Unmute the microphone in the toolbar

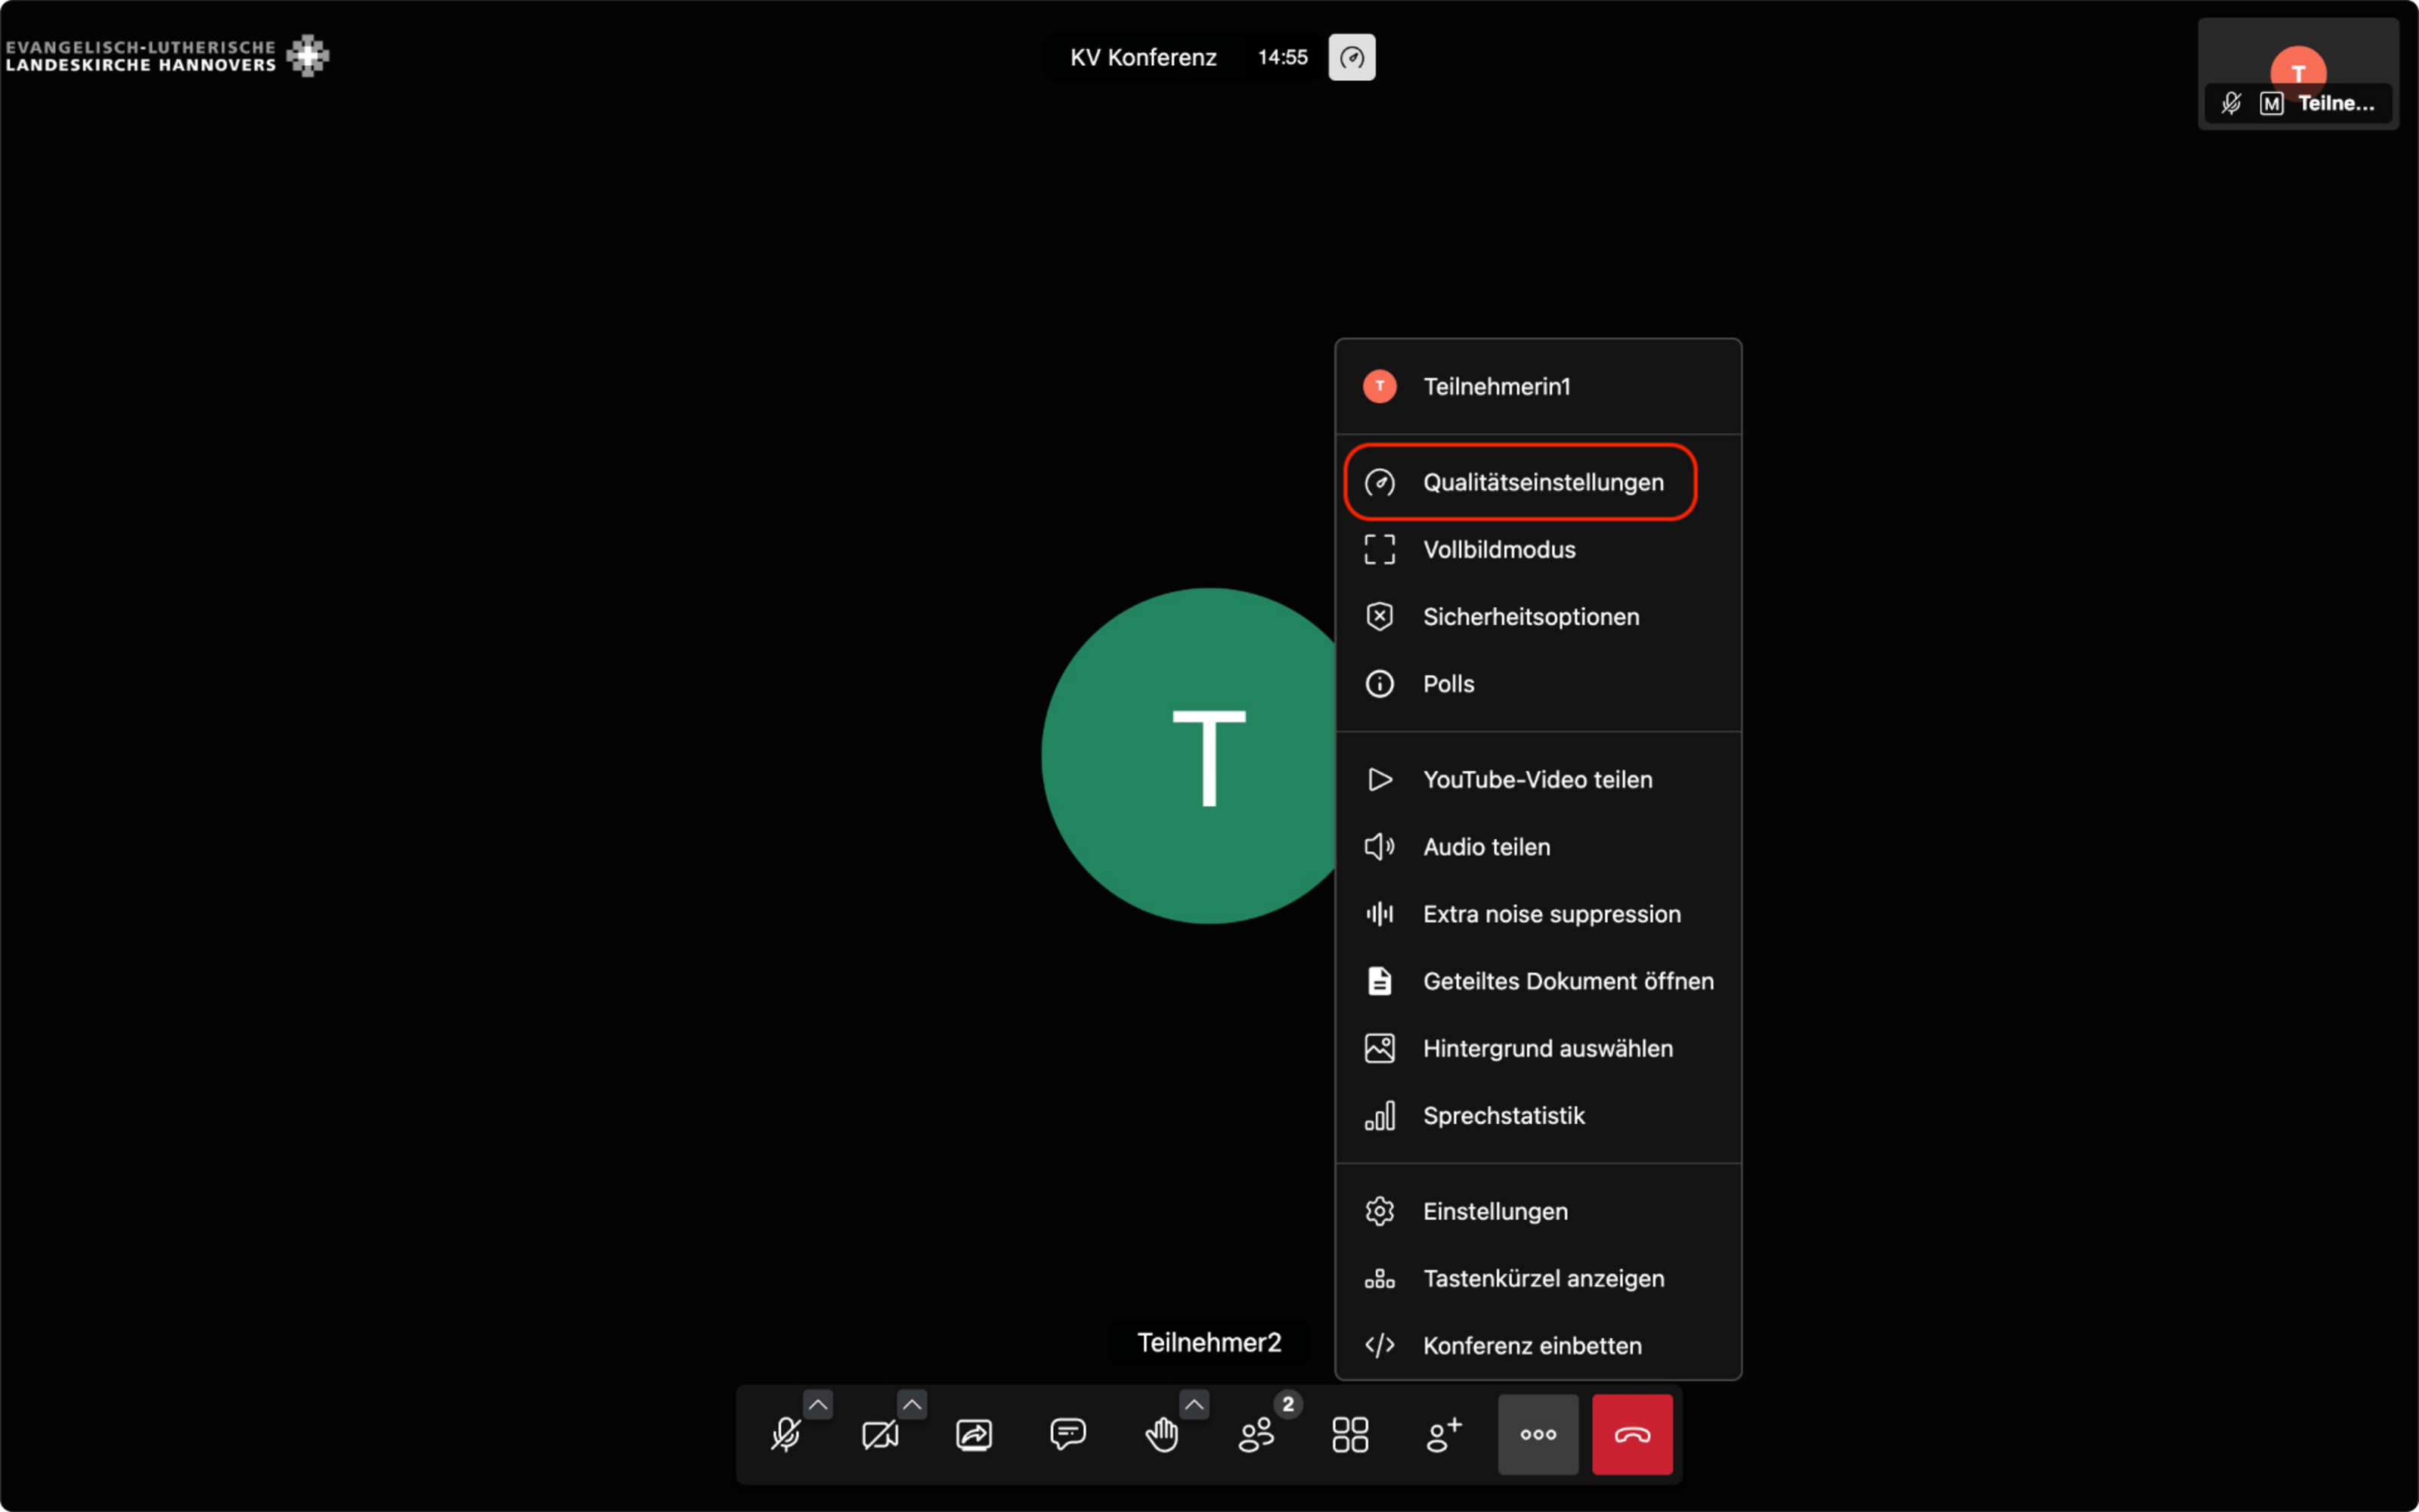[785, 1434]
